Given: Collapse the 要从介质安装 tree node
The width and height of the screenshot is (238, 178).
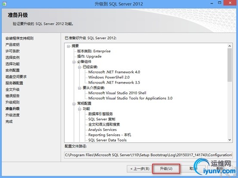Looking at the screenshot, I should [79, 88].
